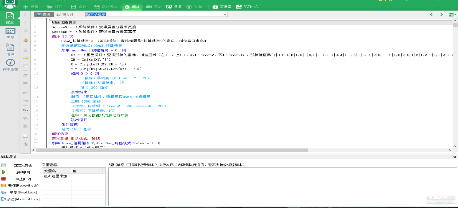Close the 脚本调试 debug panel
Screen dimensions: 458x208
455,157
